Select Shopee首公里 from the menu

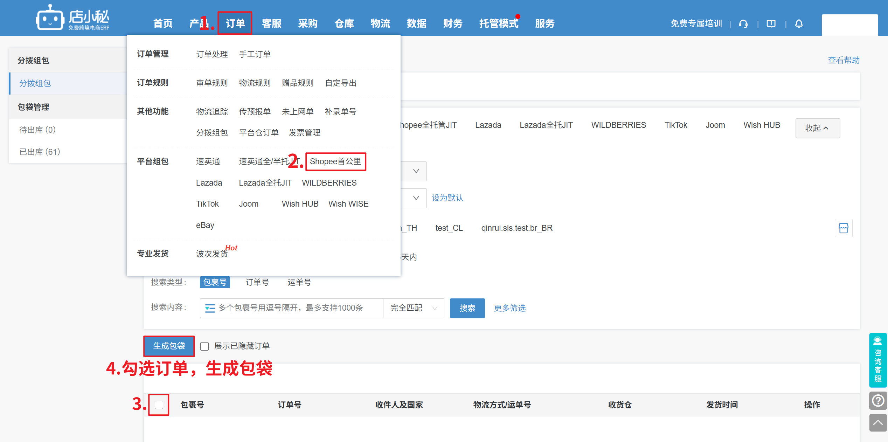point(335,162)
